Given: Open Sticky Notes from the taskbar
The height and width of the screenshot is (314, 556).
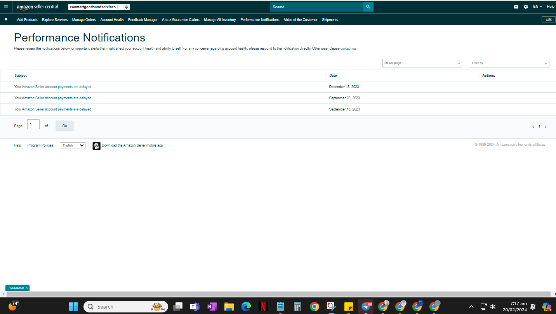Looking at the screenshot, I should pyautogui.click(x=348, y=307).
